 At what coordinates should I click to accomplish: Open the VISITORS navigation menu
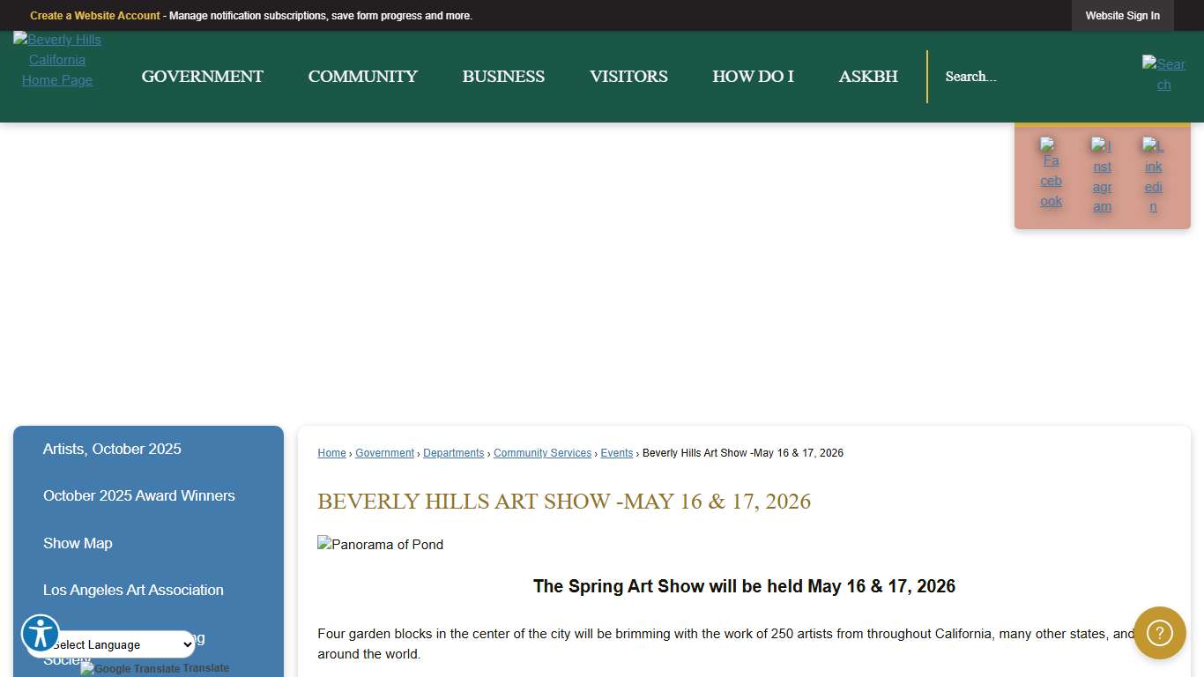point(628,77)
